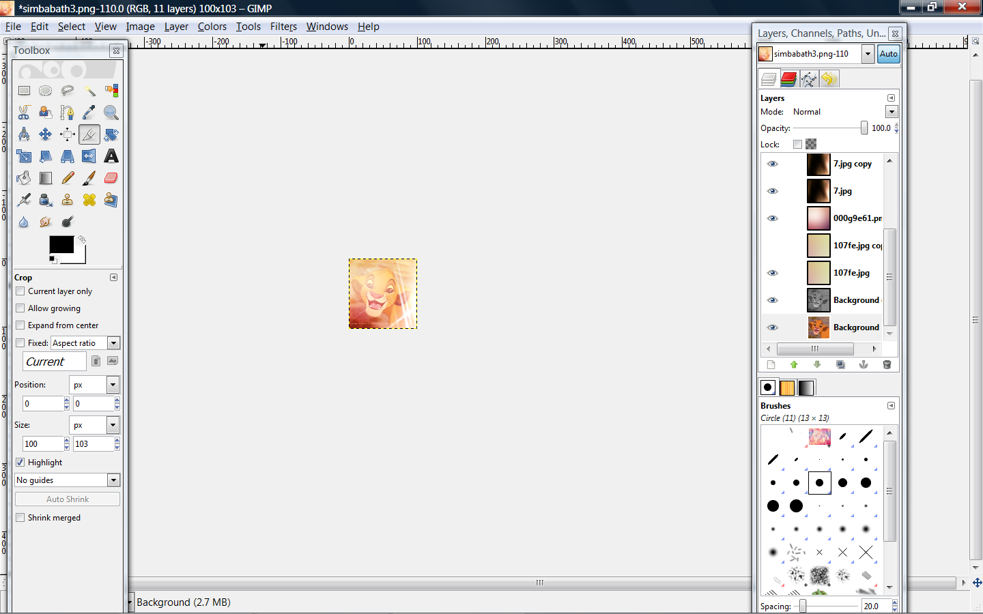Select the Text tool

point(111,156)
